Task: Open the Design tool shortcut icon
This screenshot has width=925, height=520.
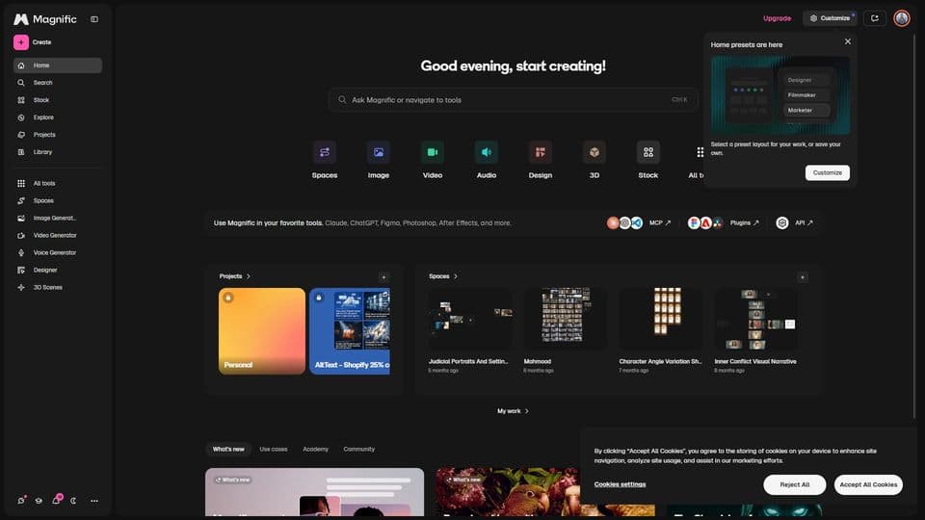Action: (x=541, y=152)
